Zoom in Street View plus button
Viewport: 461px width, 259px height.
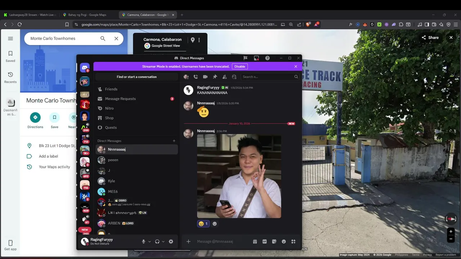[x=451, y=232]
